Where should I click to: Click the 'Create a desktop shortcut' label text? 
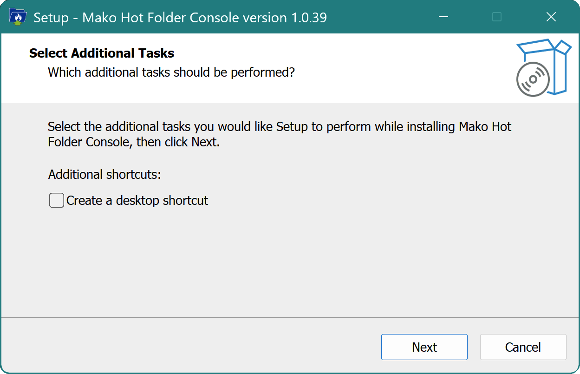tap(137, 201)
